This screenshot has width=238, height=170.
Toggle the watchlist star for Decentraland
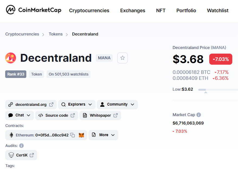tap(122, 58)
